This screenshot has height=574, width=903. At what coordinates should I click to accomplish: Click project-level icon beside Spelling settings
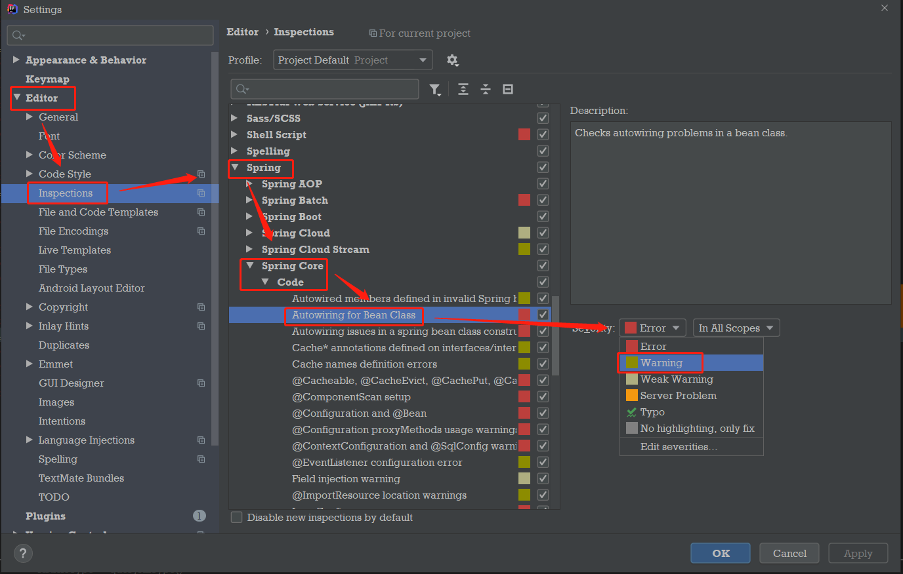click(201, 459)
